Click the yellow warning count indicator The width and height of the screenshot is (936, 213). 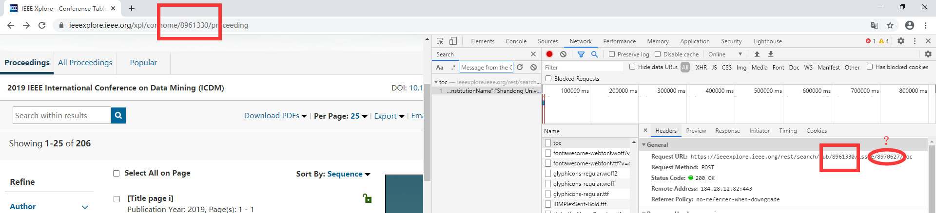pos(884,41)
